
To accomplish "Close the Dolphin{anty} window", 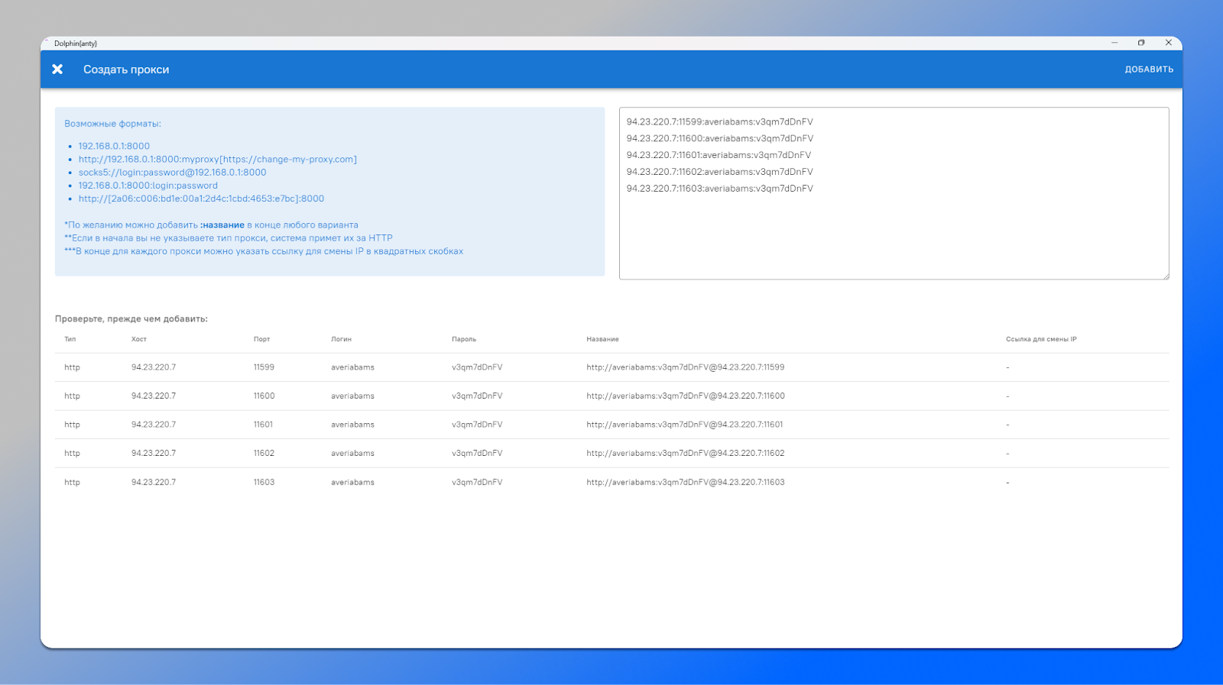I will [x=1168, y=43].
